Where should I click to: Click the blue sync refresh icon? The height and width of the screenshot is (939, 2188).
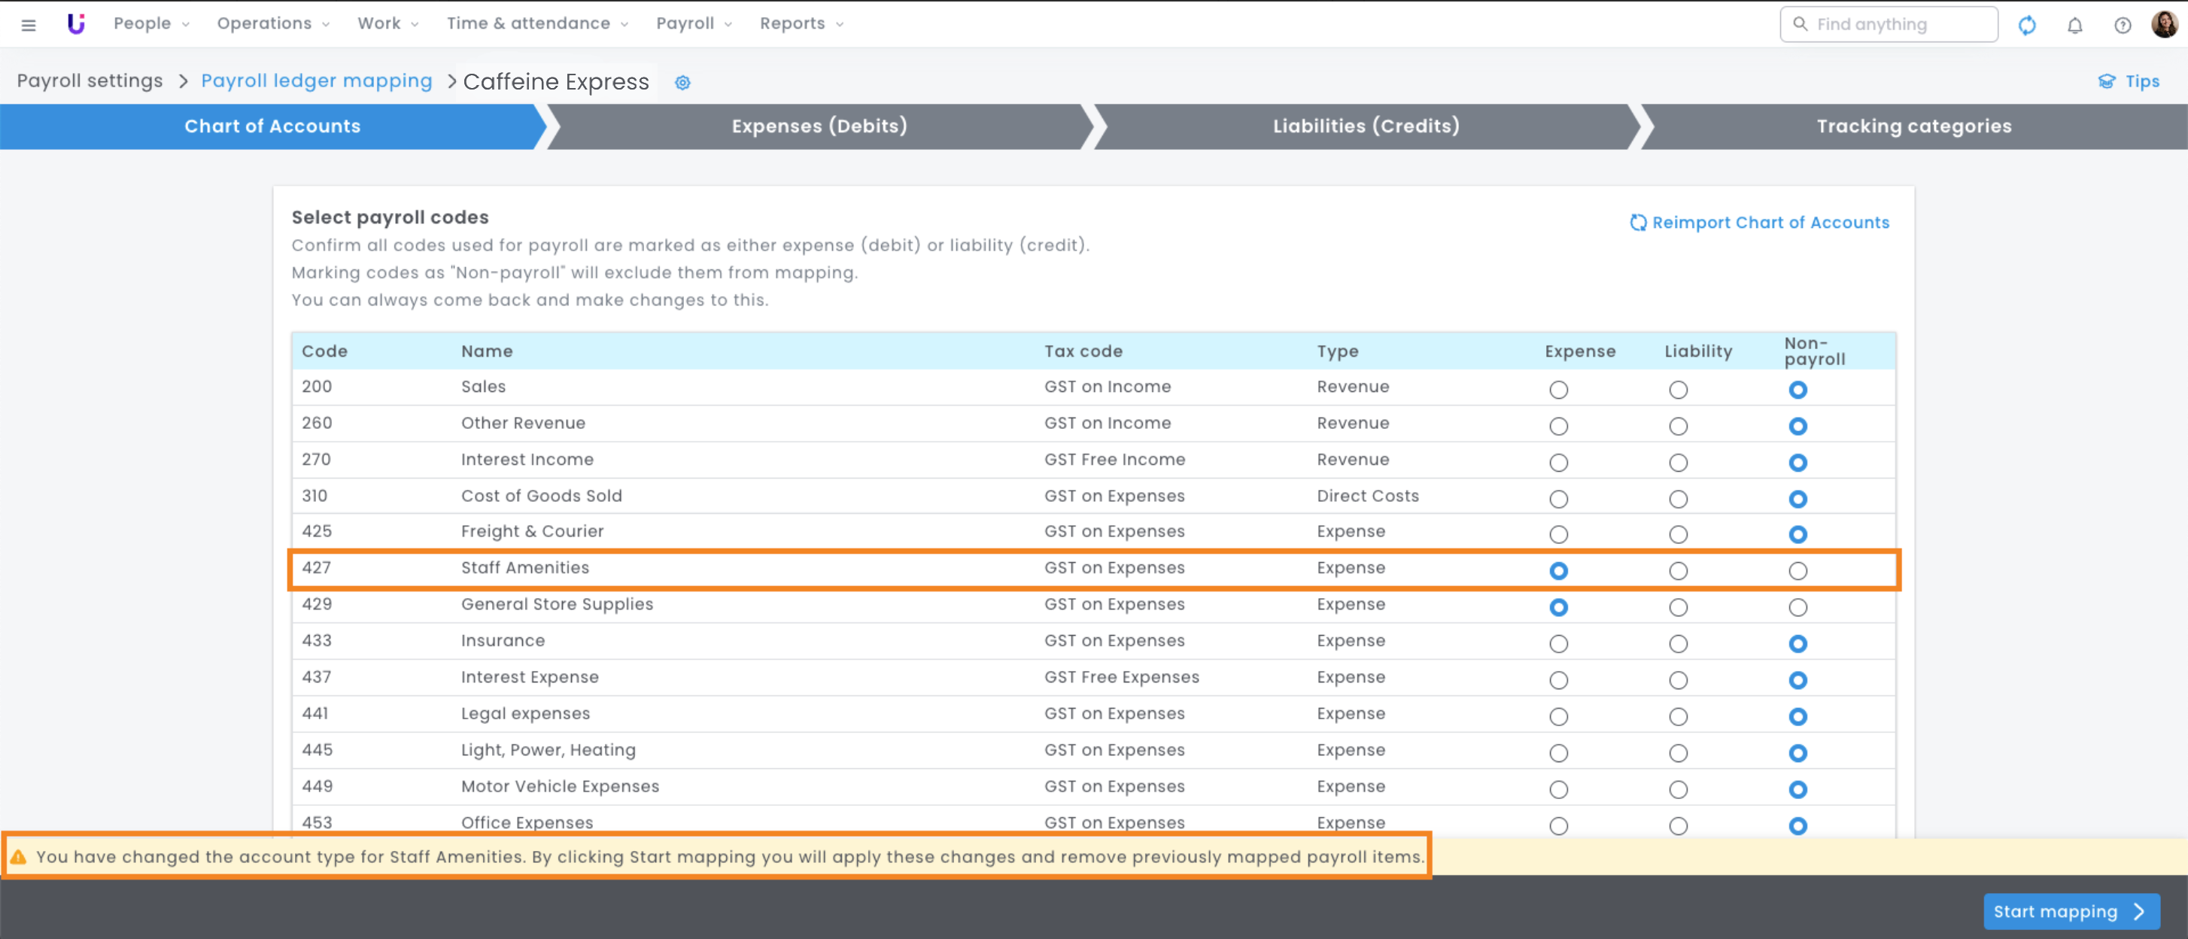coord(2027,25)
